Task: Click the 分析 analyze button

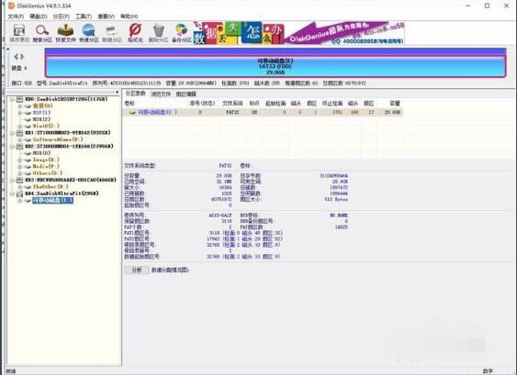Action: click(137, 270)
